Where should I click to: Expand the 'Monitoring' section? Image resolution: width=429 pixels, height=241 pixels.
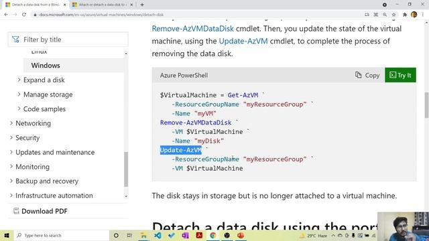pyautogui.click(x=11, y=167)
